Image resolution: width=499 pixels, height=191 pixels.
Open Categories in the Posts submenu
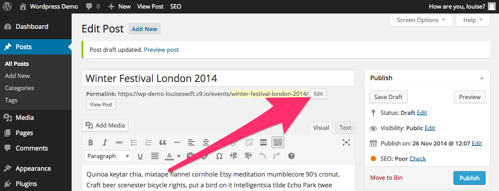point(19,88)
